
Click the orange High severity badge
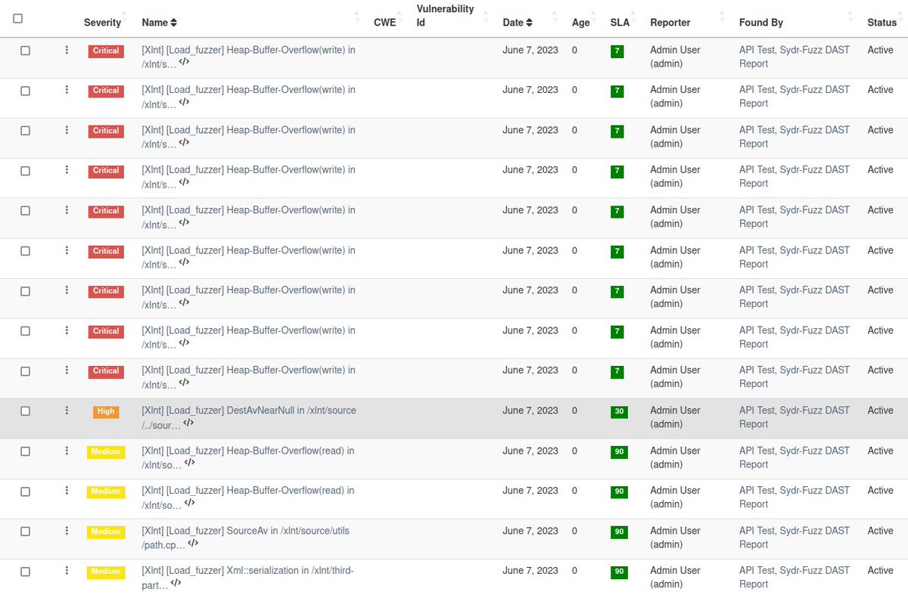pos(106,412)
